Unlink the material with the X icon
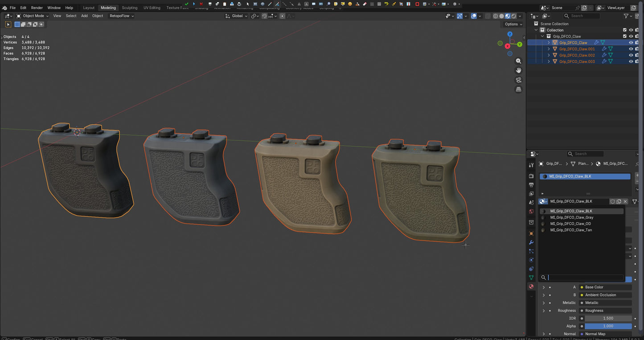 (625, 201)
